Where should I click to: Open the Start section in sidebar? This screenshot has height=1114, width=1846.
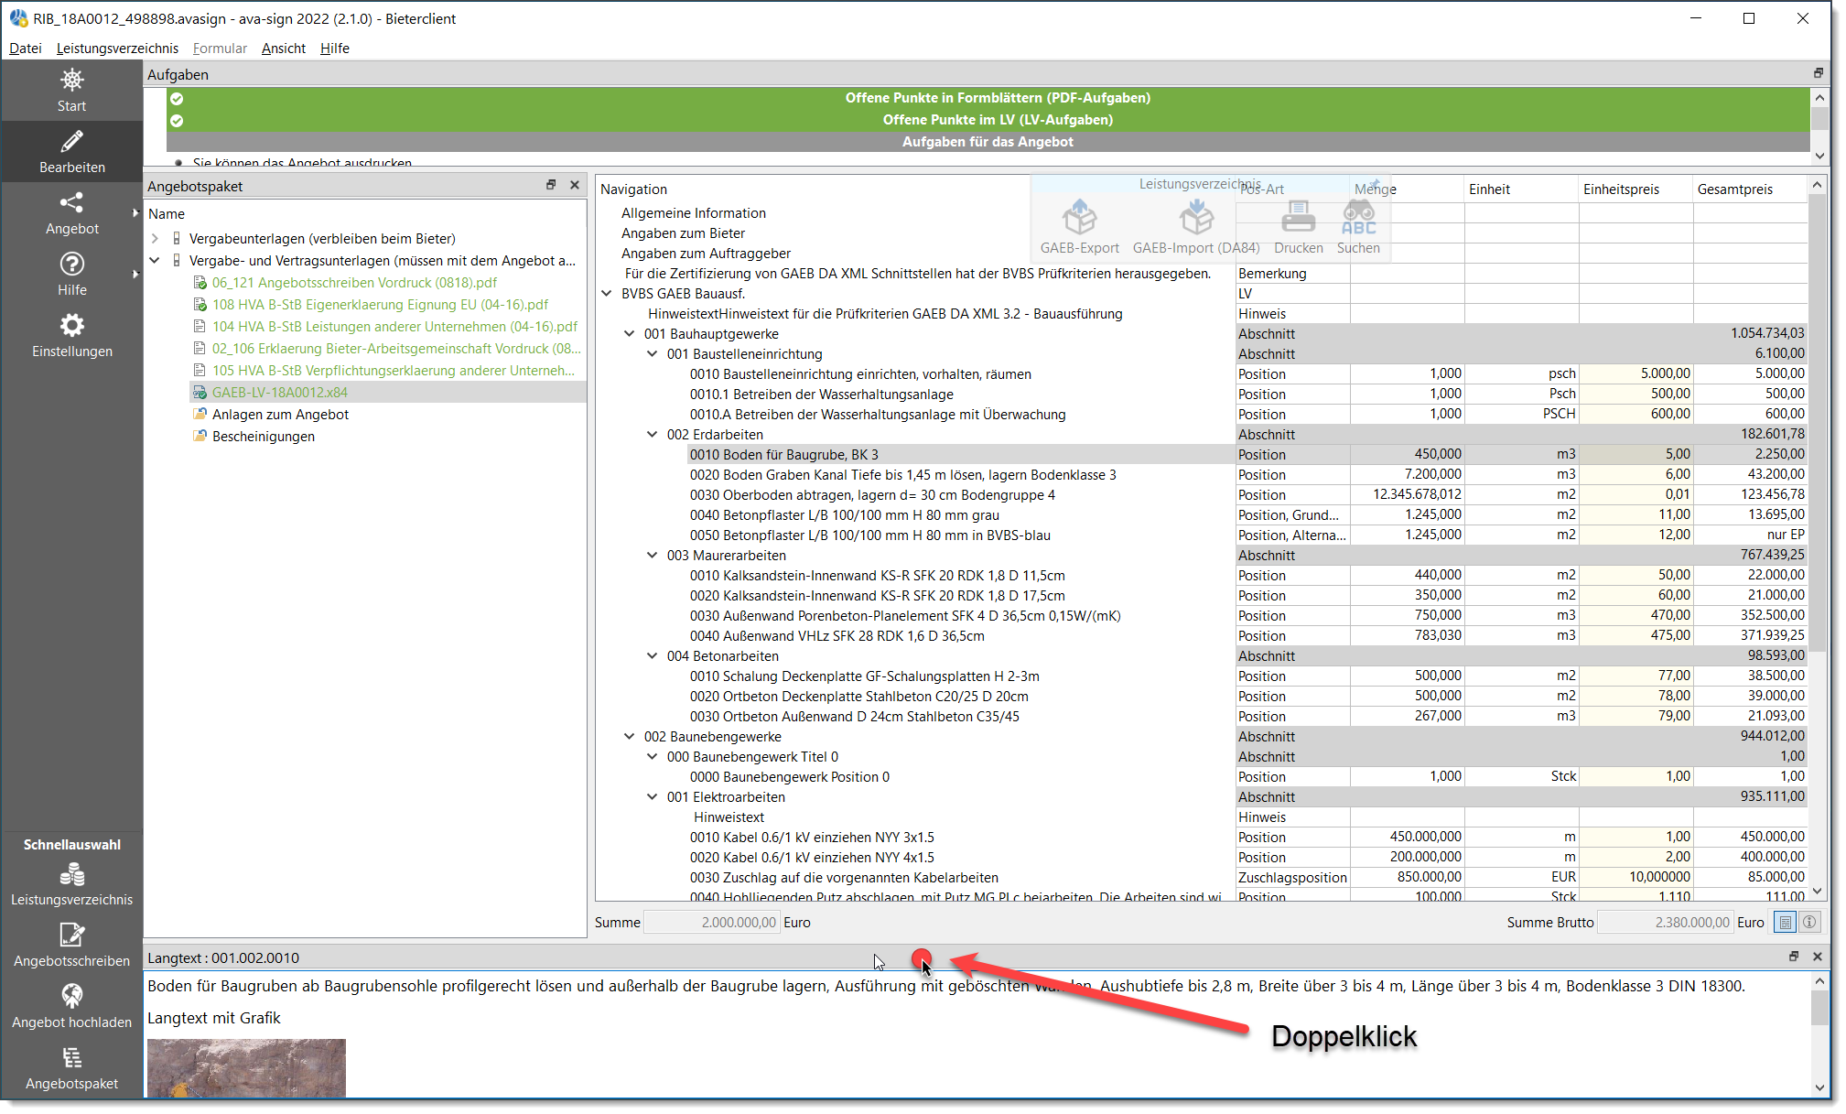[x=71, y=90]
